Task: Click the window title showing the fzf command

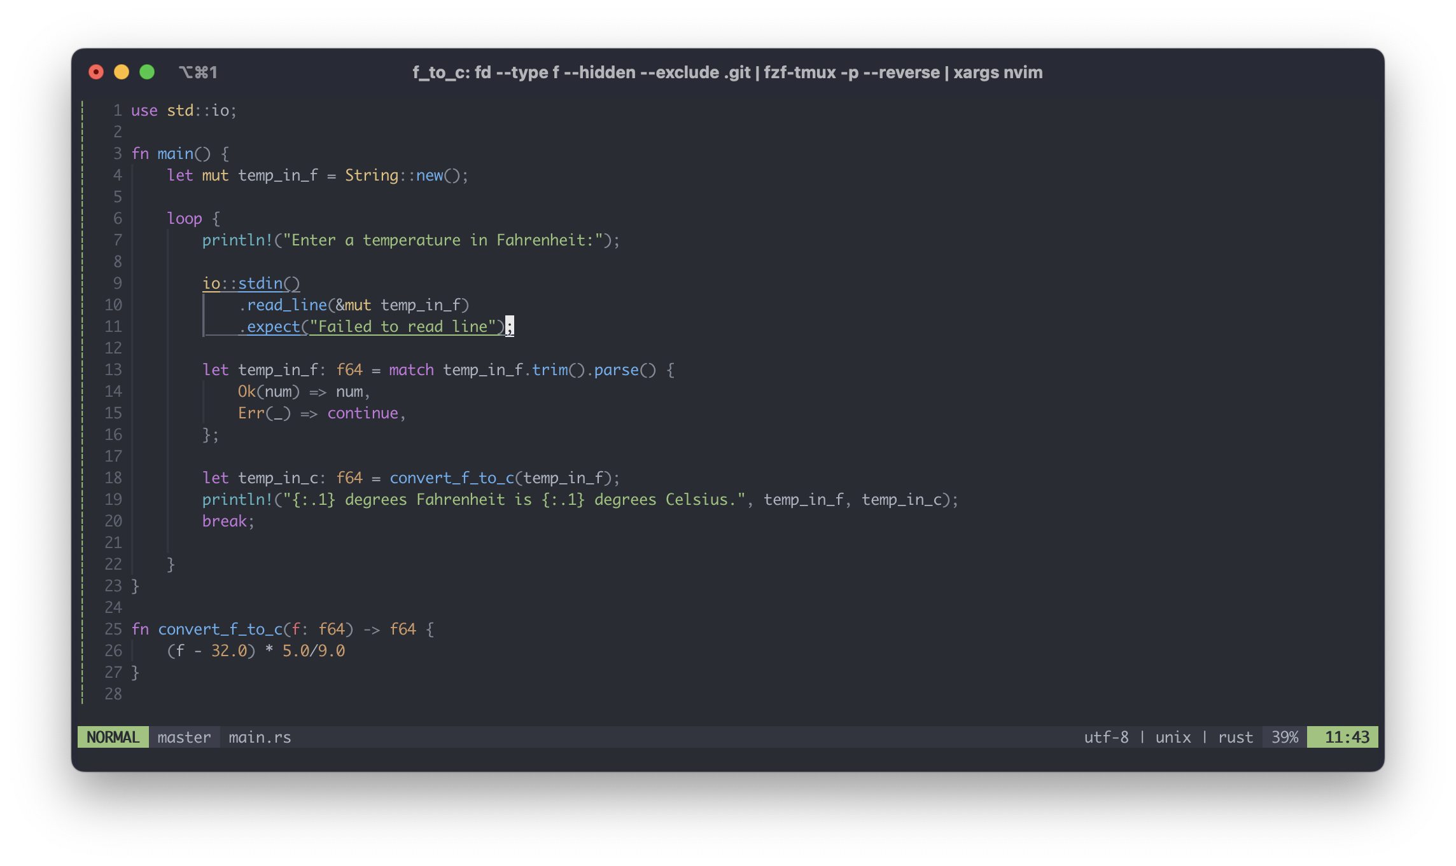Action: coord(727,72)
